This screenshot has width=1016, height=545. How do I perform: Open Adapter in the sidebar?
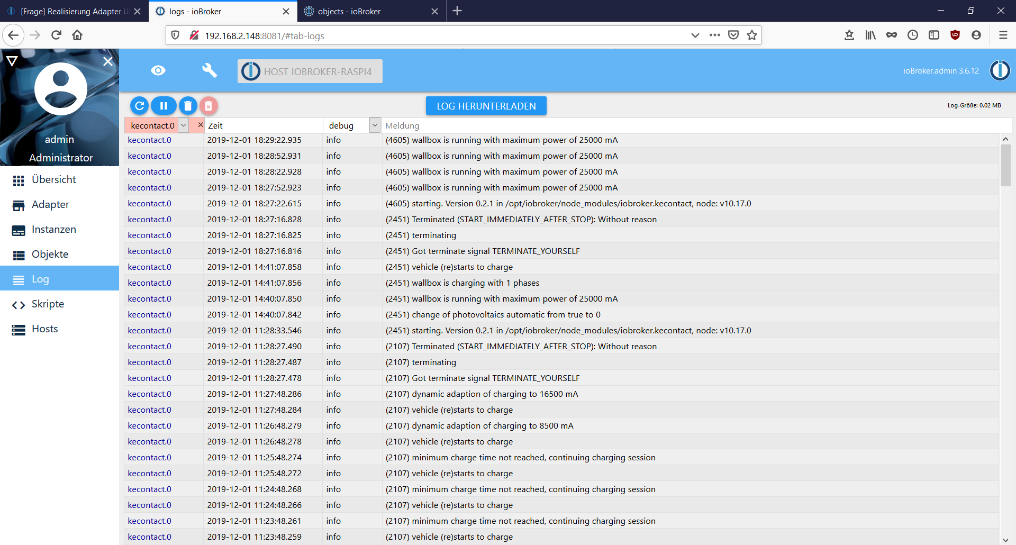tap(59, 205)
